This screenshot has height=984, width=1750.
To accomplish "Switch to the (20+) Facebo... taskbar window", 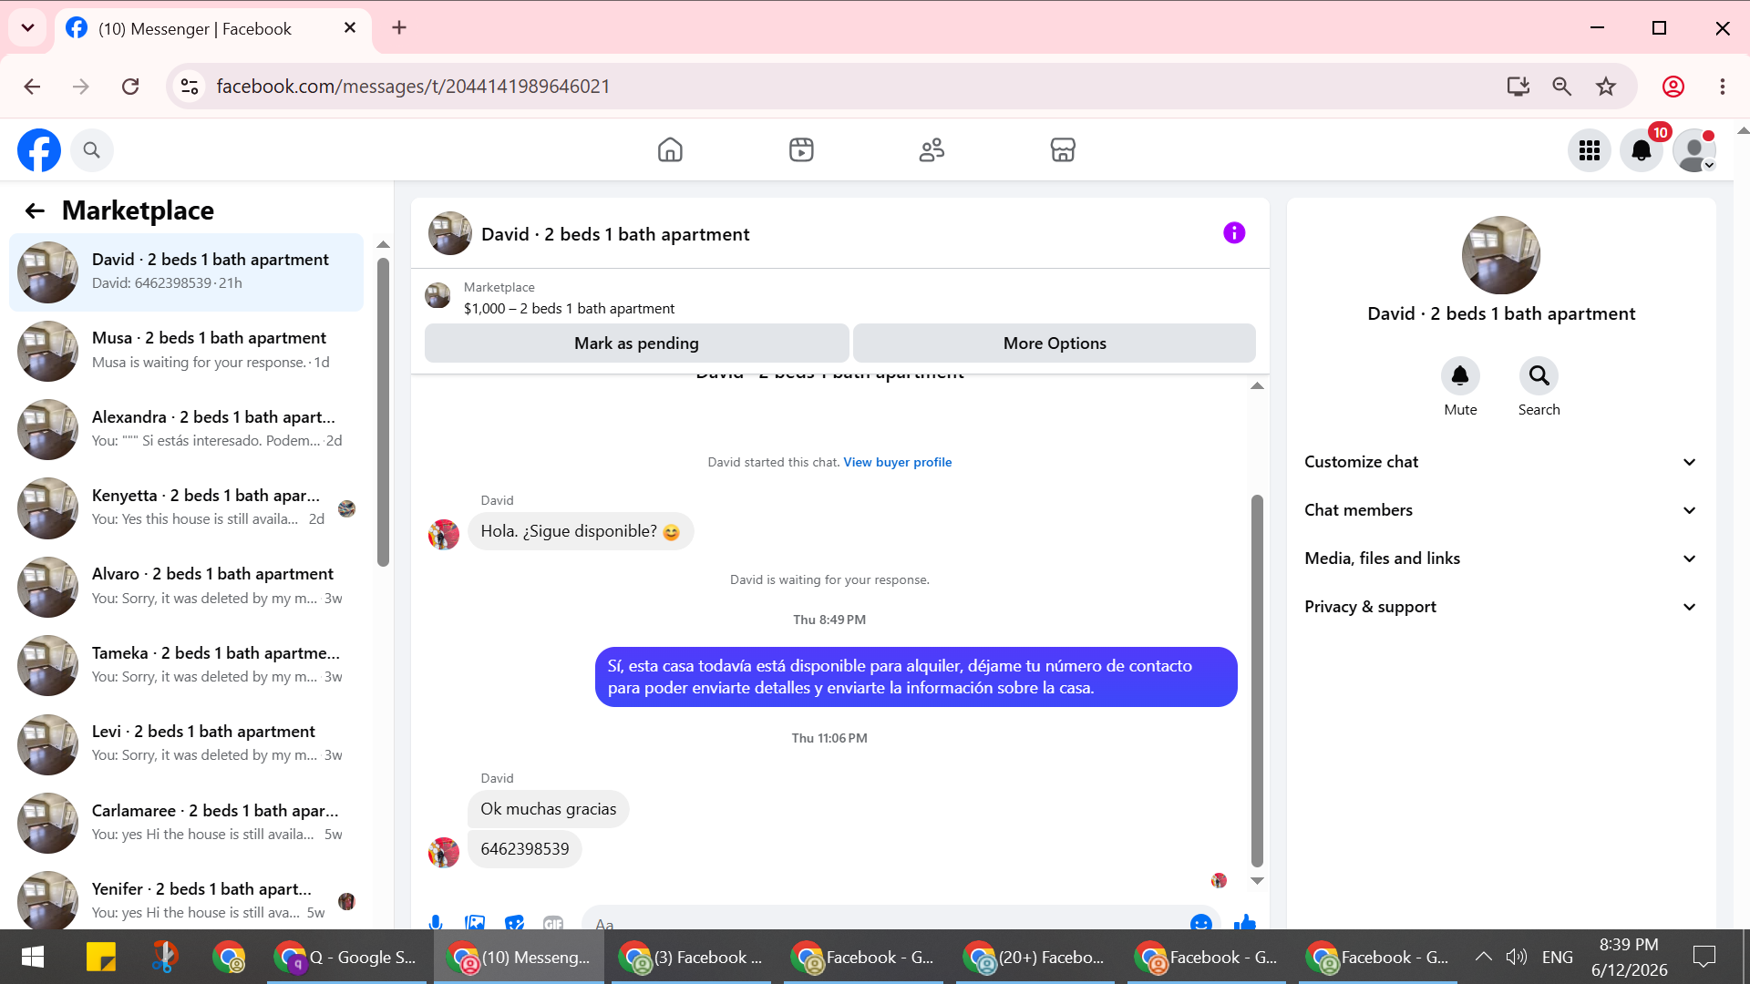I will pyautogui.click(x=1035, y=957).
